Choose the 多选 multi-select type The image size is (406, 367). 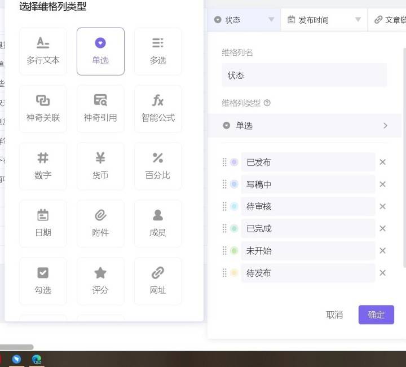pyautogui.click(x=158, y=51)
